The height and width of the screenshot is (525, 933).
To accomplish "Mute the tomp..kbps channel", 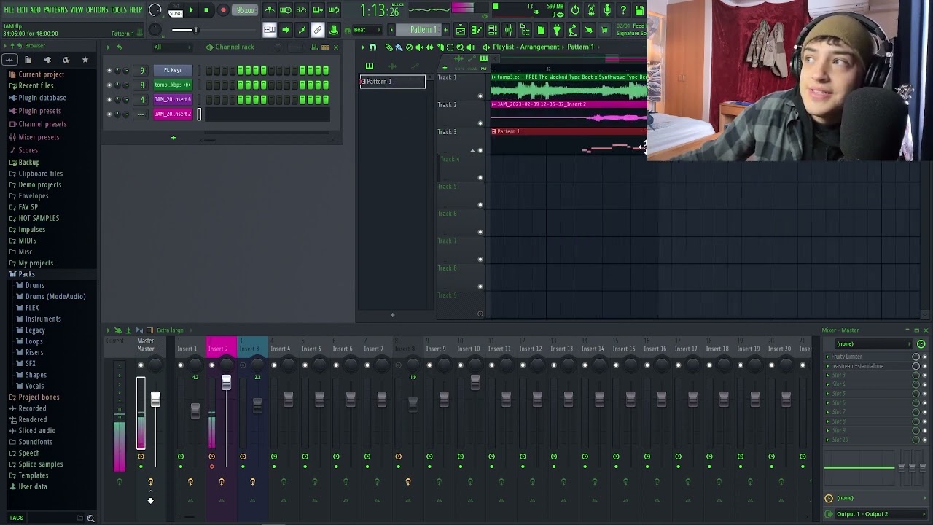I will pyautogui.click(x=109, y=85).
